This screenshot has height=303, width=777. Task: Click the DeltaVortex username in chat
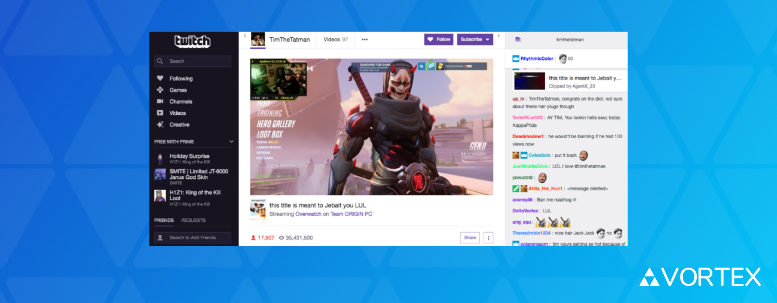[x=525, y=211]
